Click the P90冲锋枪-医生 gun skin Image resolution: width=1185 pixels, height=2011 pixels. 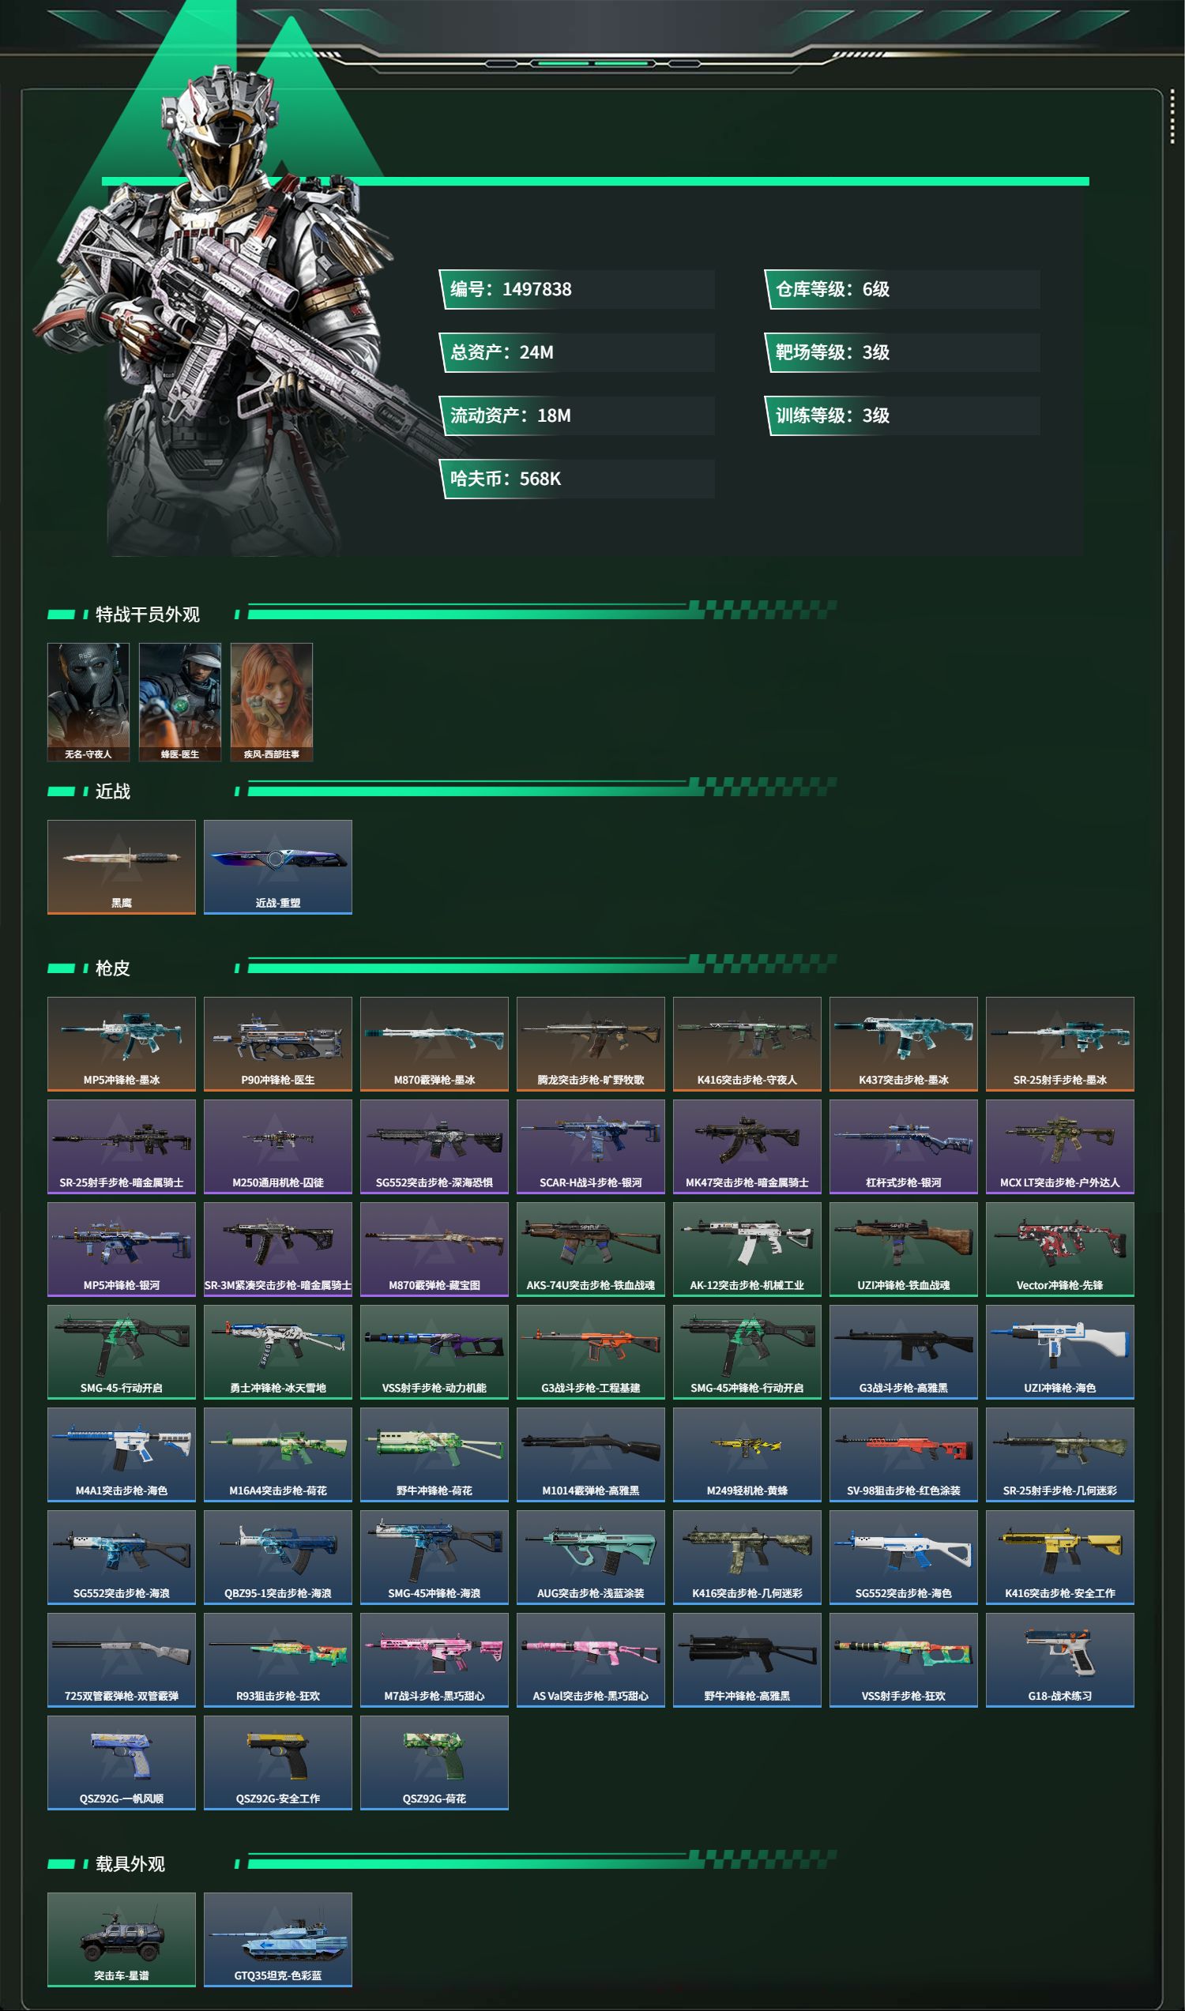tap(278, 1043)
